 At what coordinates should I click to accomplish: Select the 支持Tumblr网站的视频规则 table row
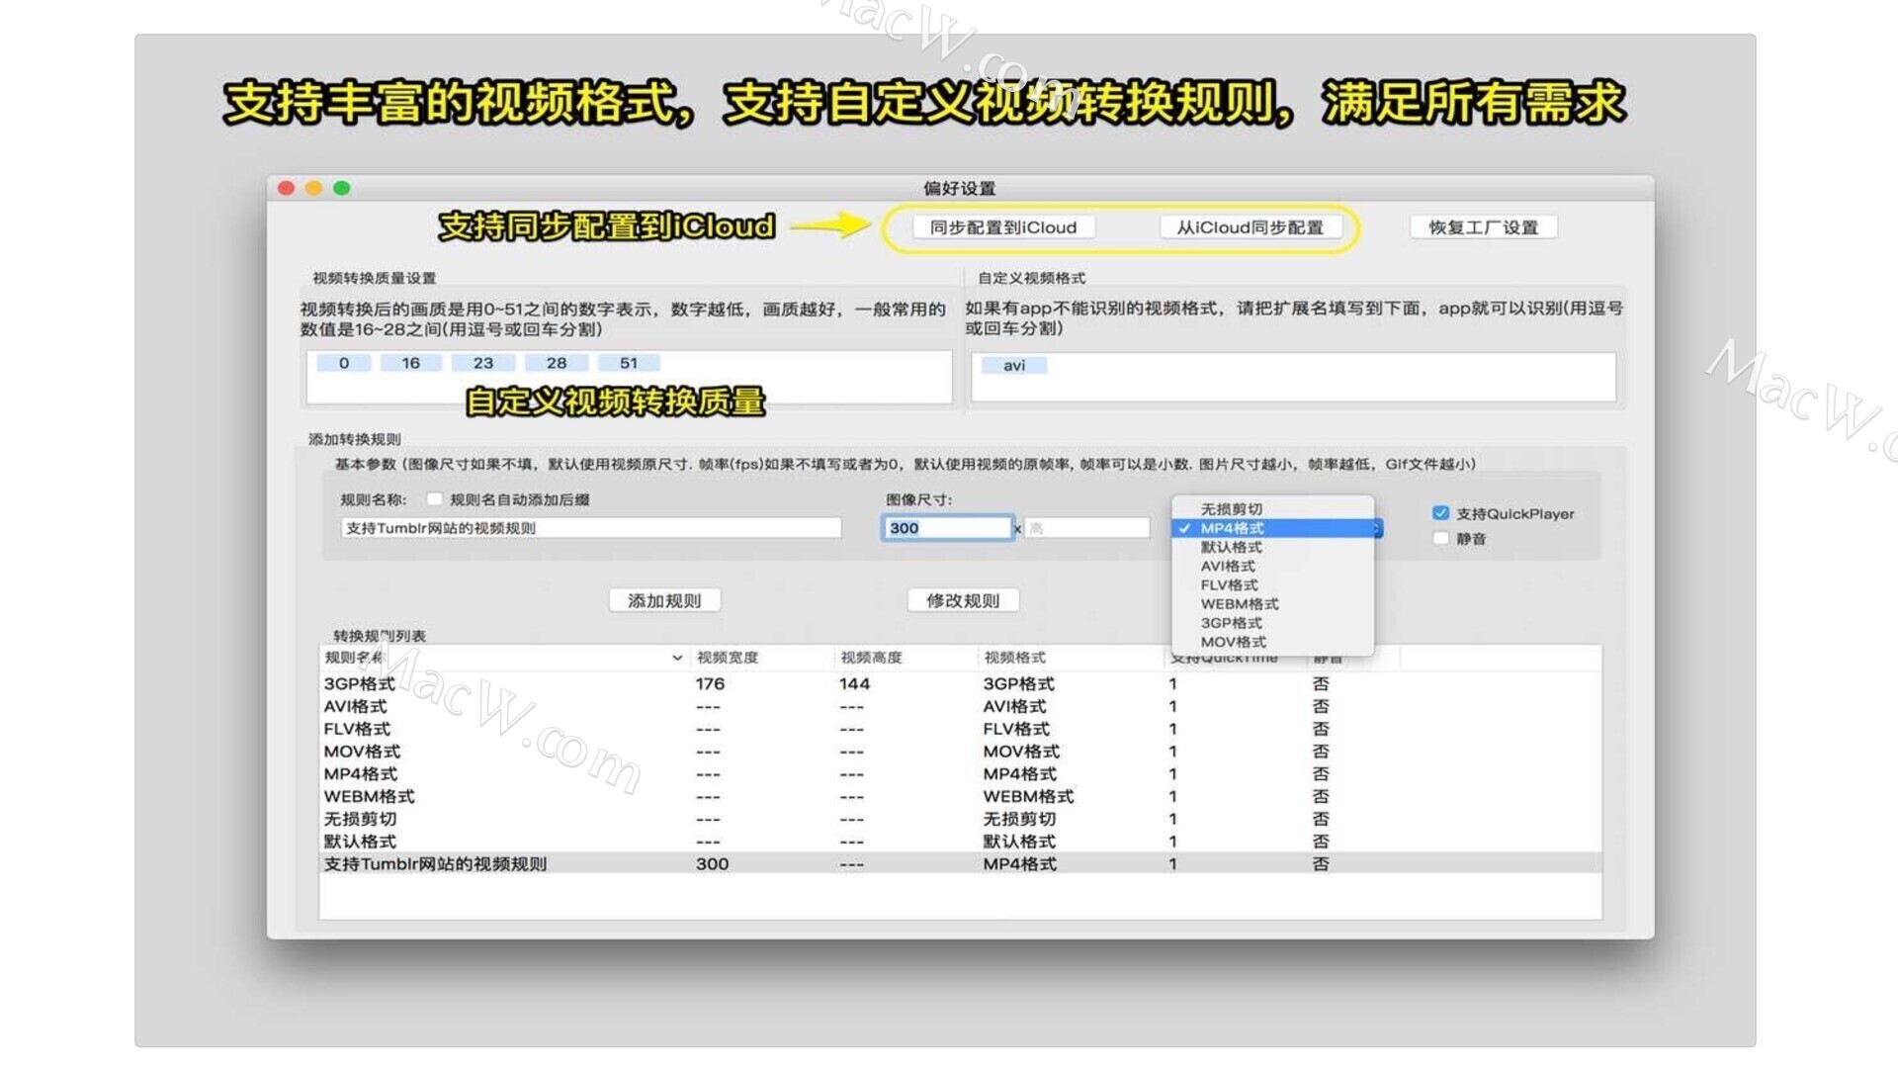point(960,863)
